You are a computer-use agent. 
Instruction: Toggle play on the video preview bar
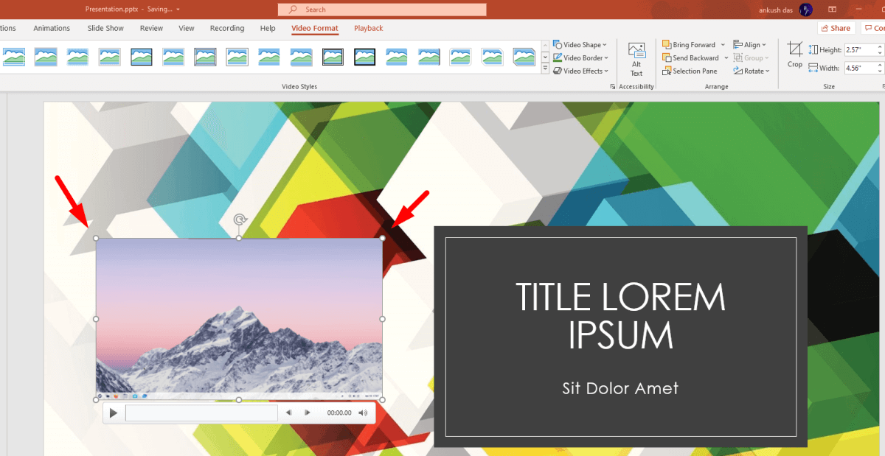pos(113,413)
